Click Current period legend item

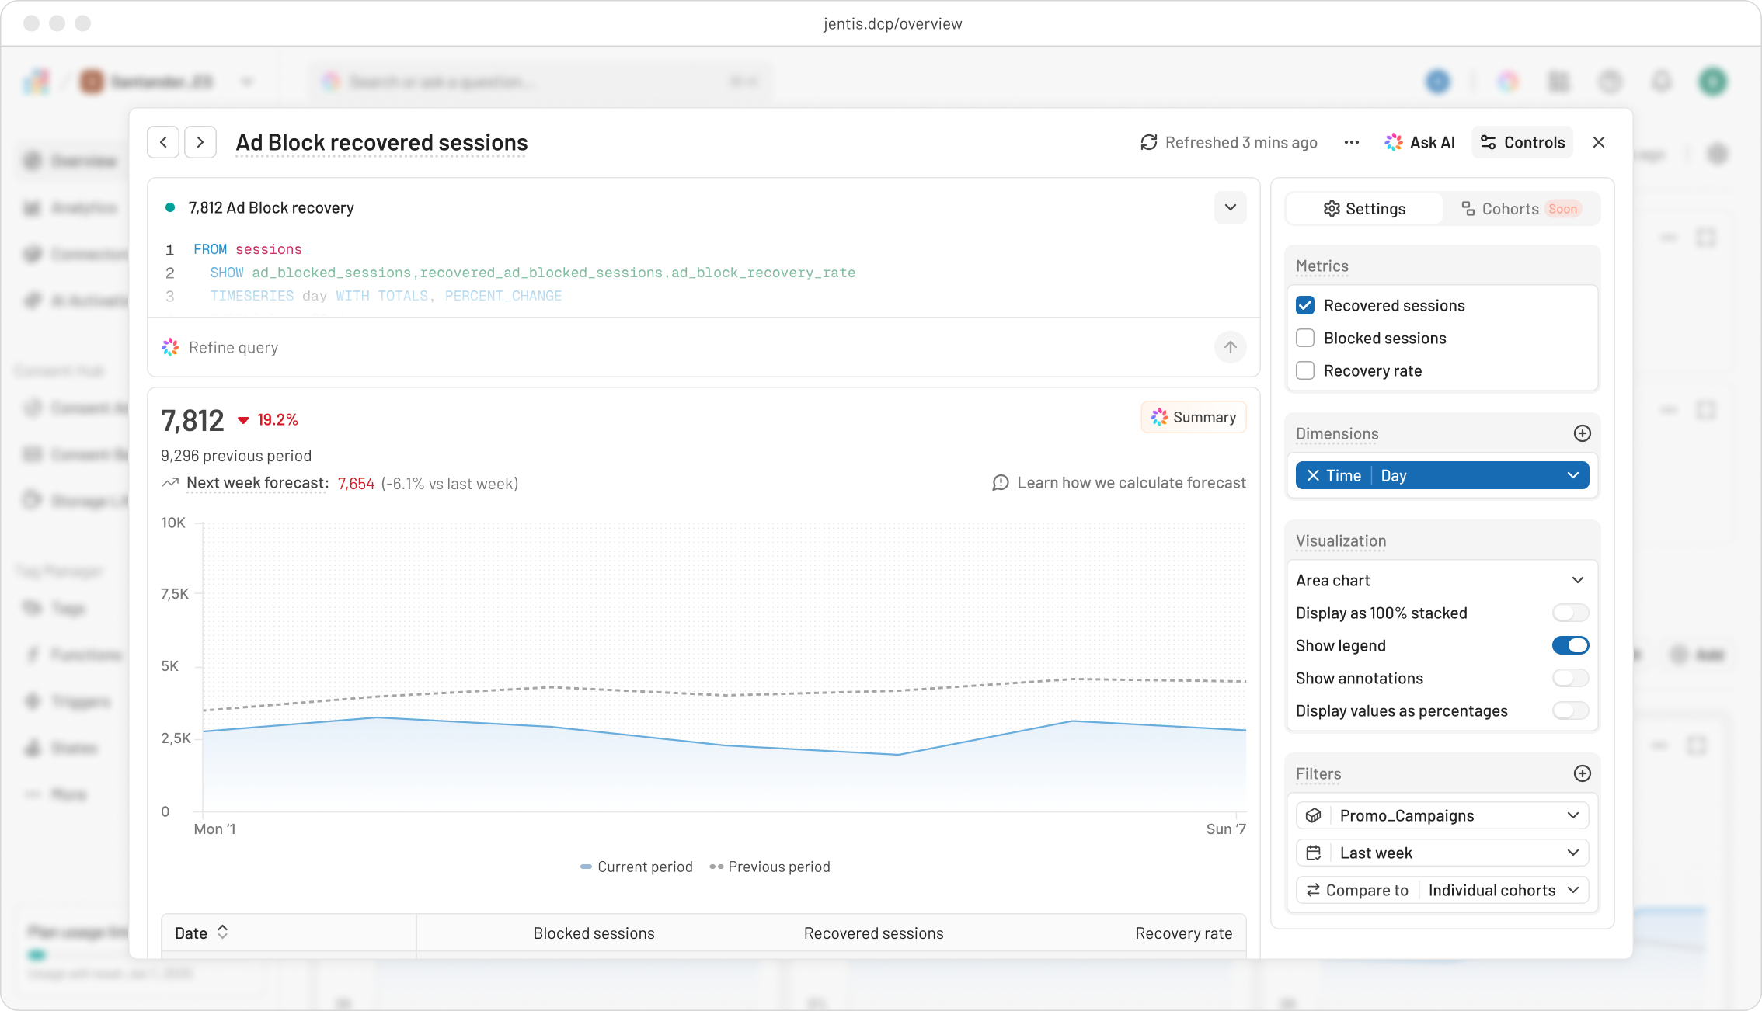[x=636, y=867]
